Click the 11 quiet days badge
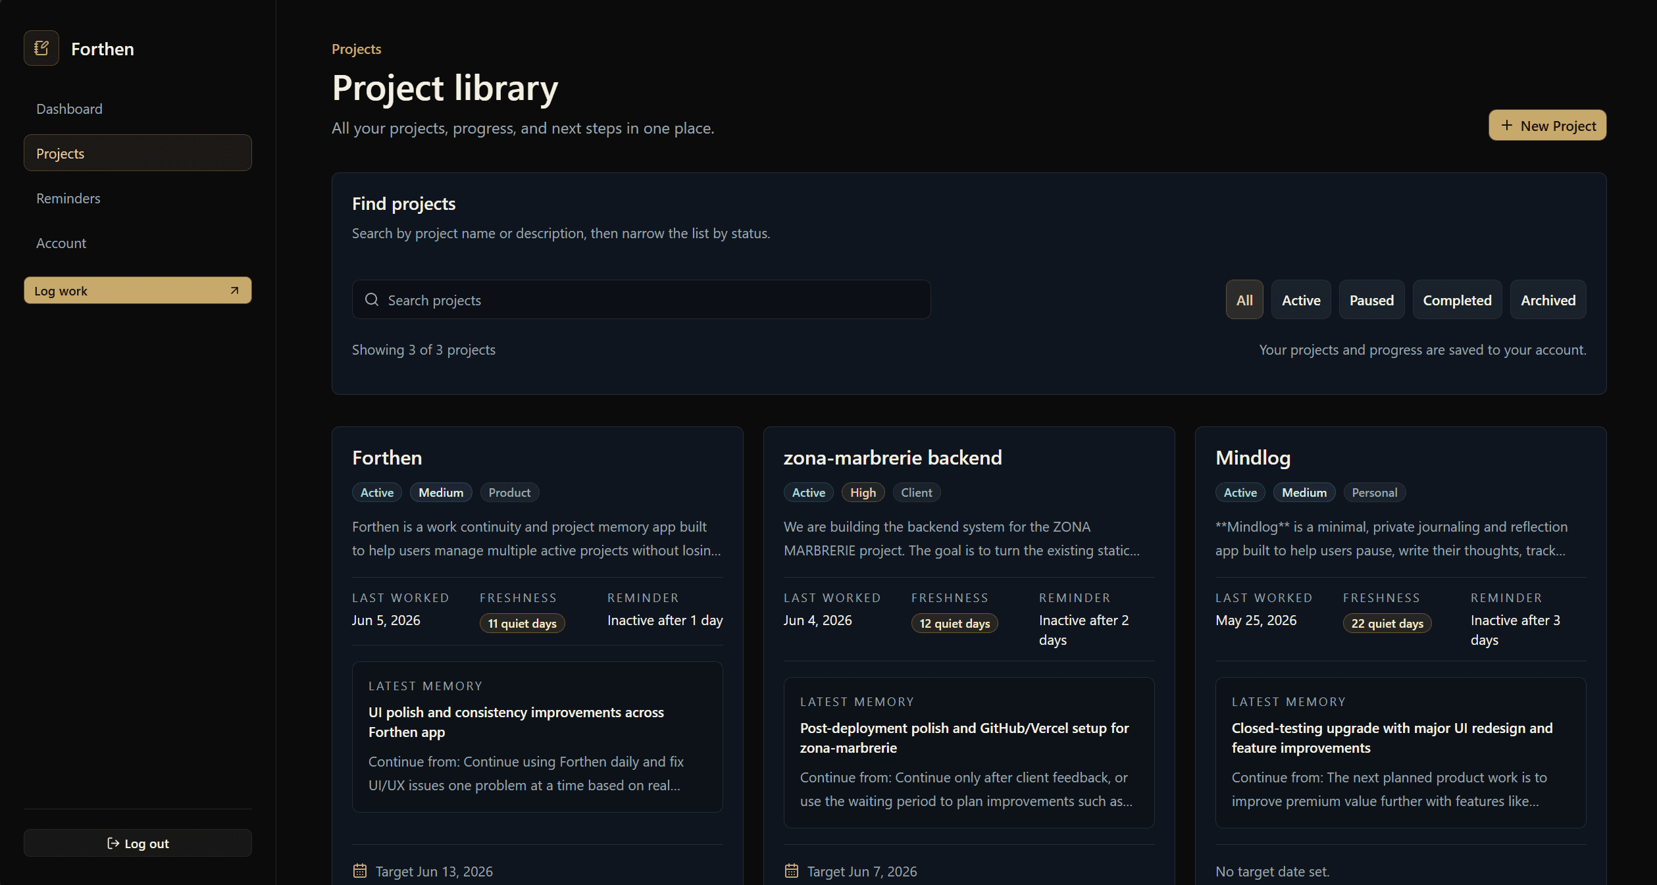 522,623
